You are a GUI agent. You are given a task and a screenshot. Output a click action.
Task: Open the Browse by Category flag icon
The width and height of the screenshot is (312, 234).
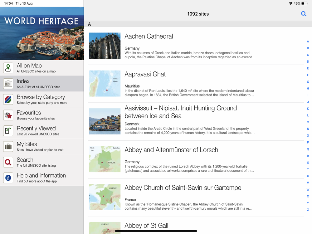[8, 99]
